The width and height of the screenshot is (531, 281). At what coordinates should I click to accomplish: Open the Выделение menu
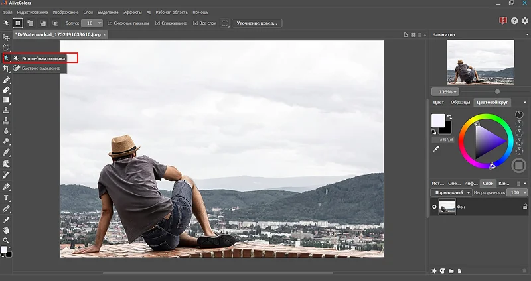click(108, 12)
